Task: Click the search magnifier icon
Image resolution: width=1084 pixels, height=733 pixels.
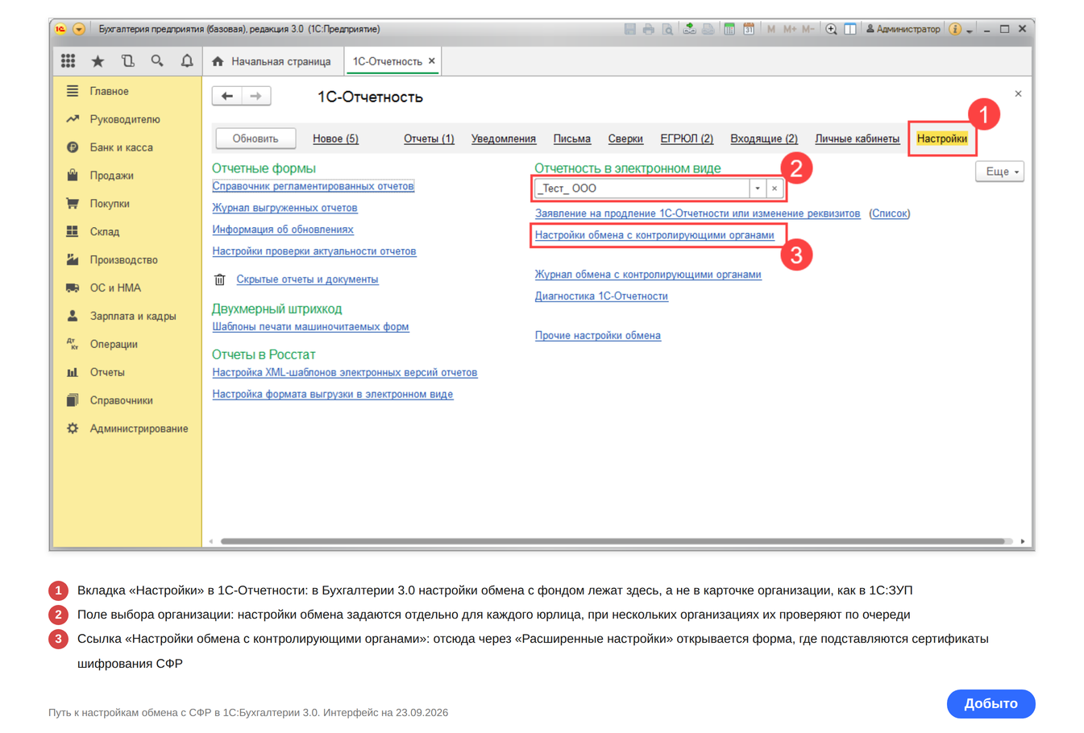Action: 157,61
